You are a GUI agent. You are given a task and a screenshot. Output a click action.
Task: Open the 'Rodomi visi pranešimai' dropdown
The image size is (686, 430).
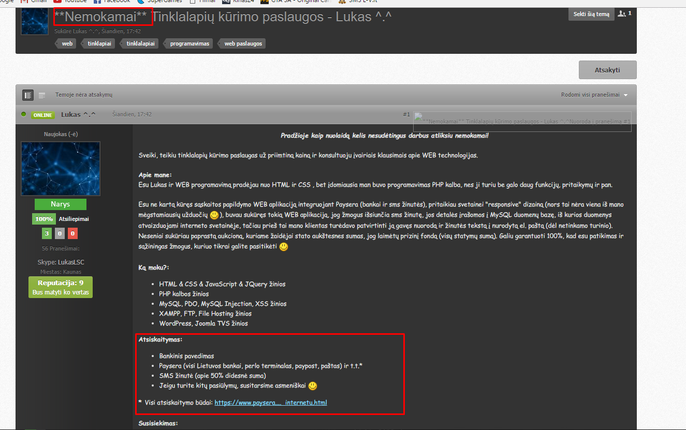pyautogui.click(x=594, y=95)
